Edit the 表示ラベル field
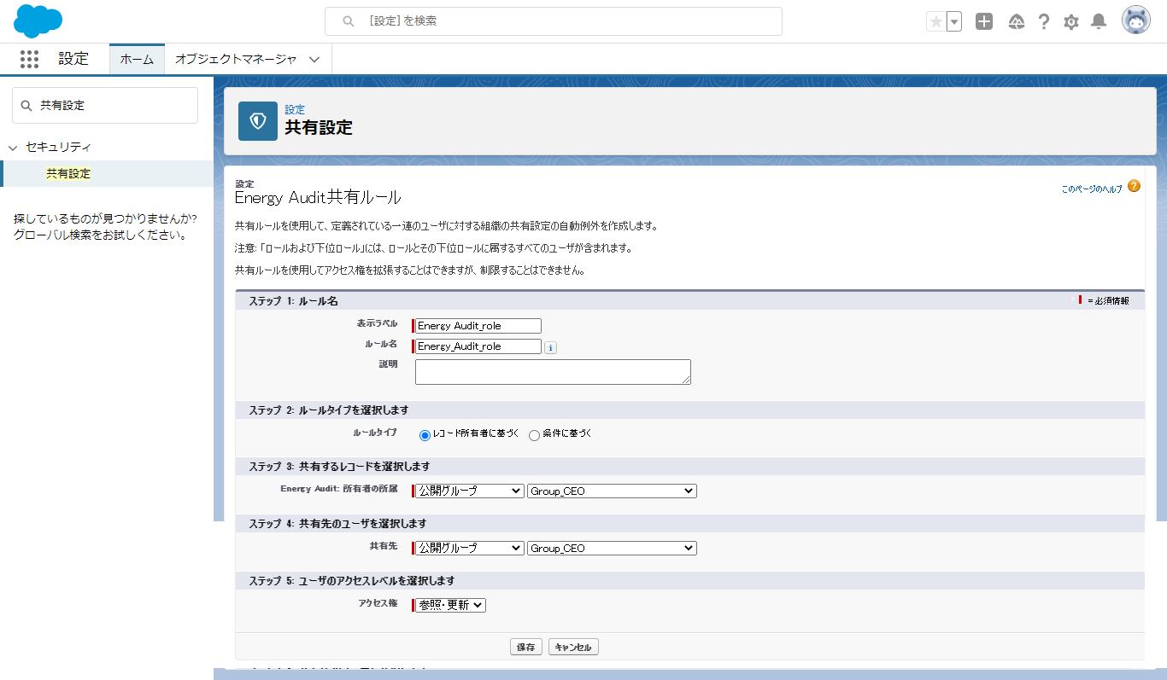The height and width of the screenshot is (680, 1167). click(478, 326)
